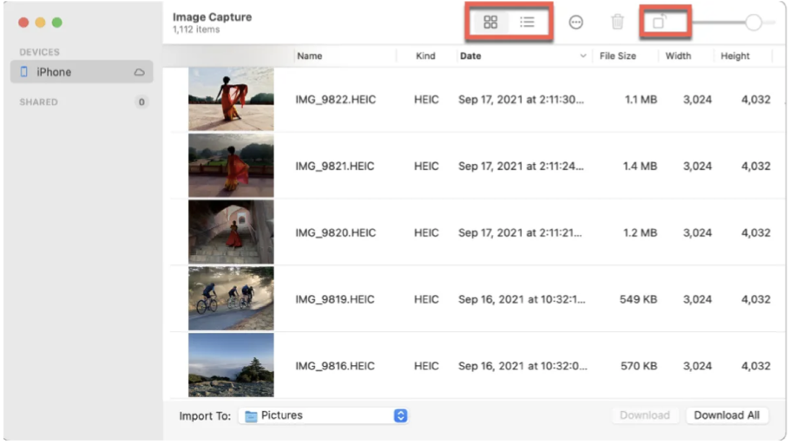Screen dimensions: 790x444
Task: Click the Import To dropdown arrows
Action: tap(400, 415)
